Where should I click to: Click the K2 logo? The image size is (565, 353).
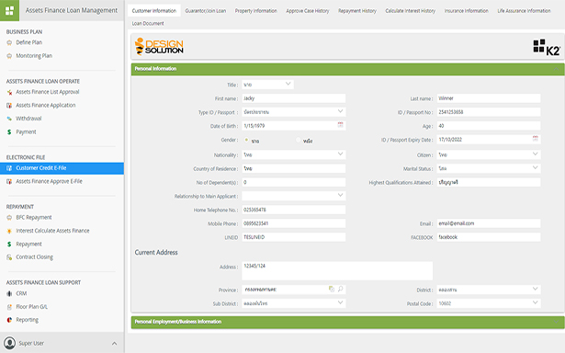547,47
